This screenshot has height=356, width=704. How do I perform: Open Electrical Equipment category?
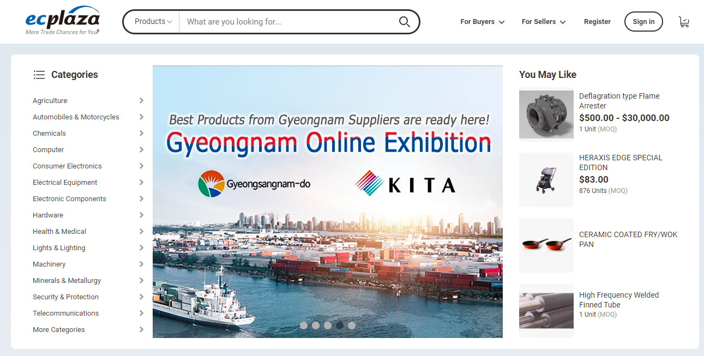click(x=65, y=183)
